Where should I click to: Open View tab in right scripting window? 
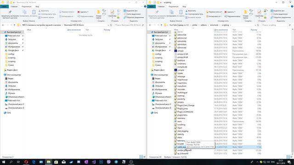pos(184,6)
